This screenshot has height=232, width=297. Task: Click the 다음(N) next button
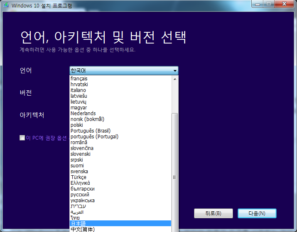(x=257, y=213)
